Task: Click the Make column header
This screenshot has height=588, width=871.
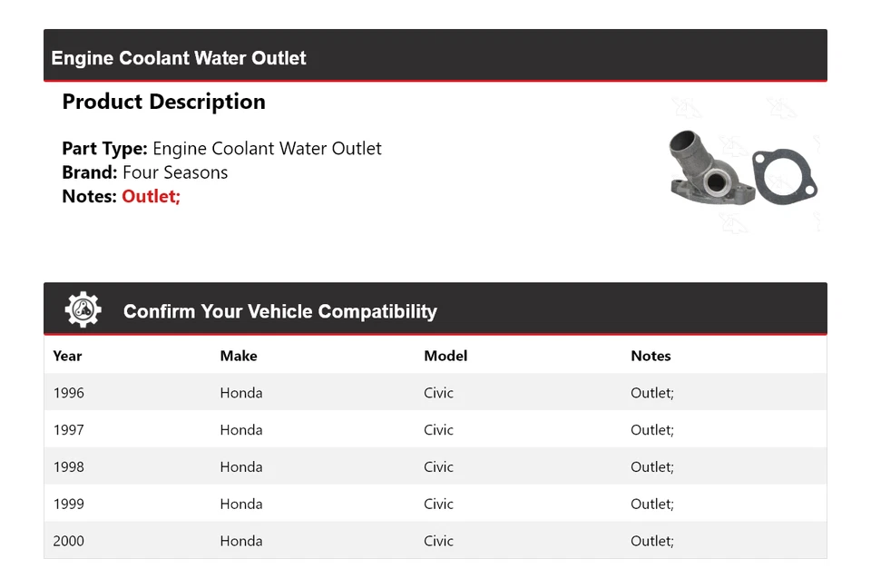Action: click(x=239, y=356)
